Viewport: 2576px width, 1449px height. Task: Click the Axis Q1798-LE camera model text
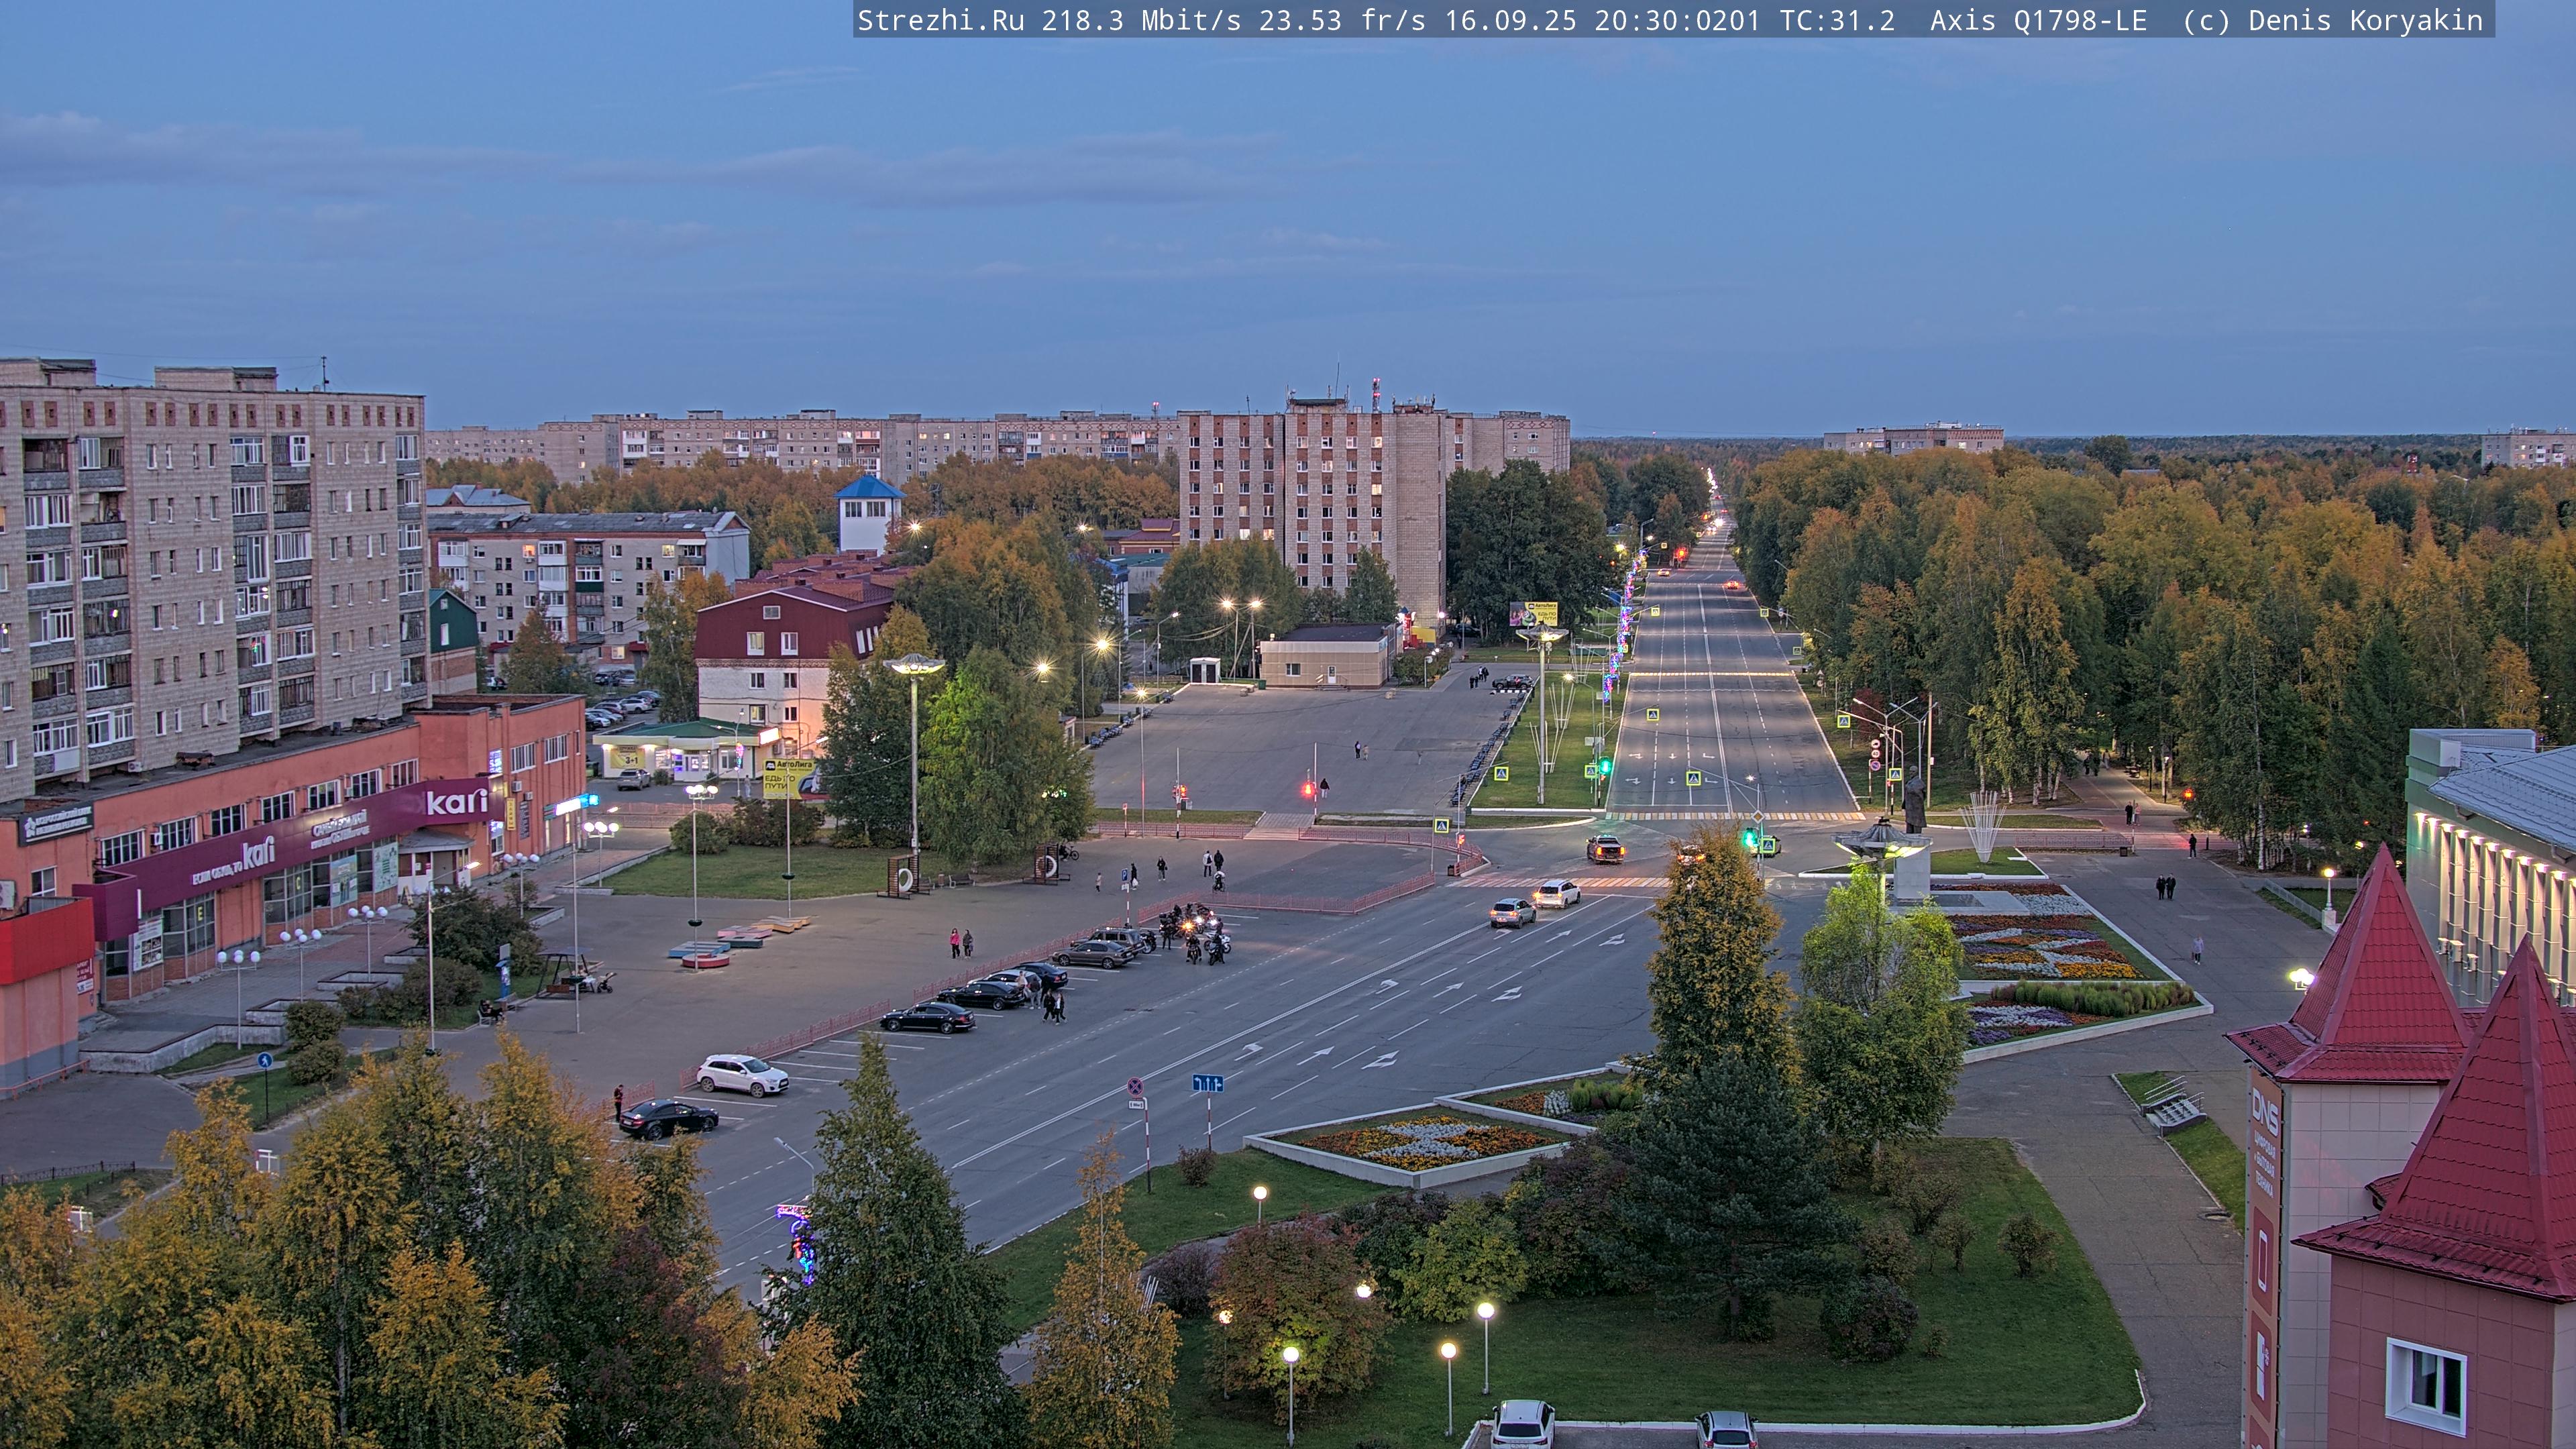point(2038,20)
